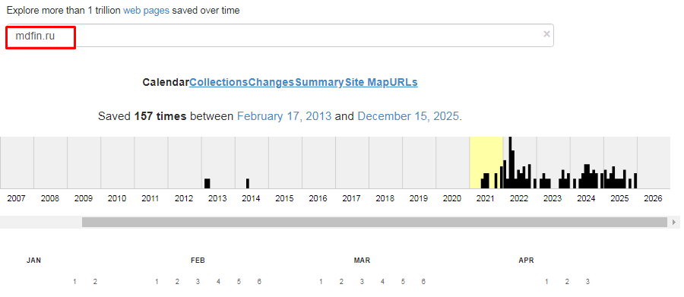
Task: Open the February 17, 2013 capture link
Action: click(x=284, y=116)
